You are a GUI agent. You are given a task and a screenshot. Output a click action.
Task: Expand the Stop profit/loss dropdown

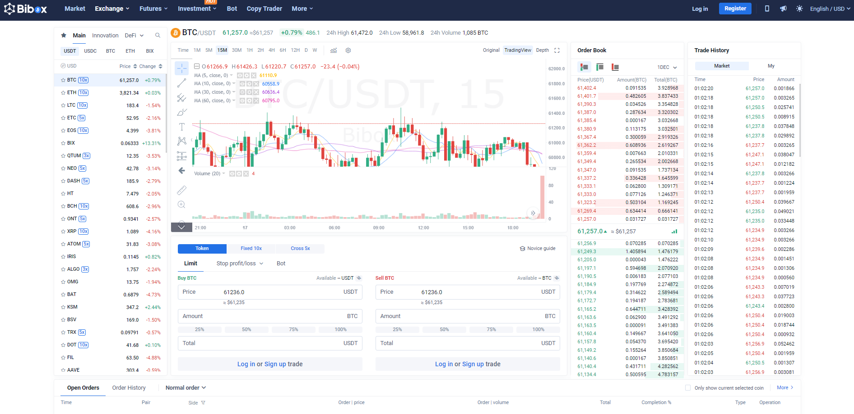point(240,264)
